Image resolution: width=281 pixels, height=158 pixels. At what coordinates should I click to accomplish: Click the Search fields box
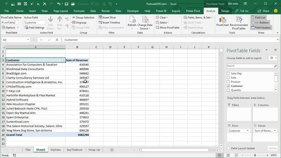[250, 66]
